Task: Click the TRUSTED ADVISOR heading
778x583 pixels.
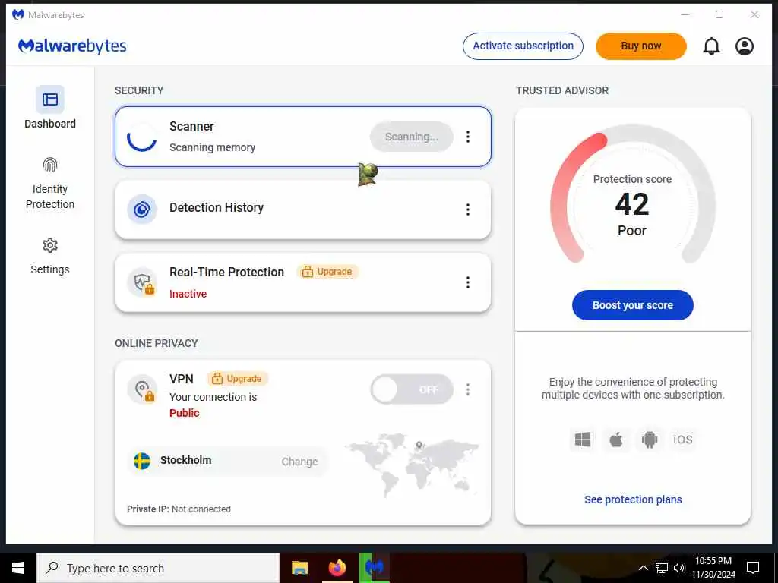Action: point(562,90)
